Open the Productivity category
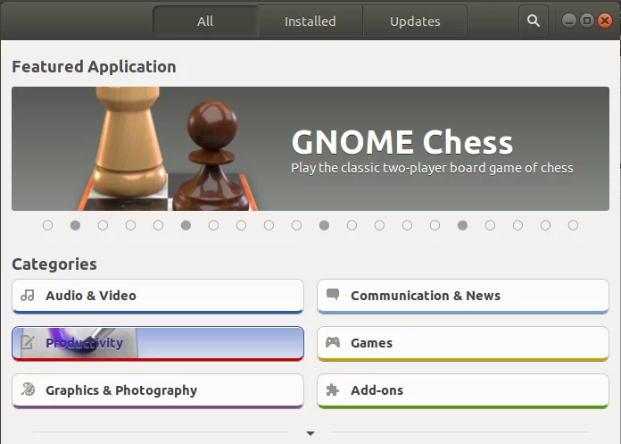 point(158,343)
